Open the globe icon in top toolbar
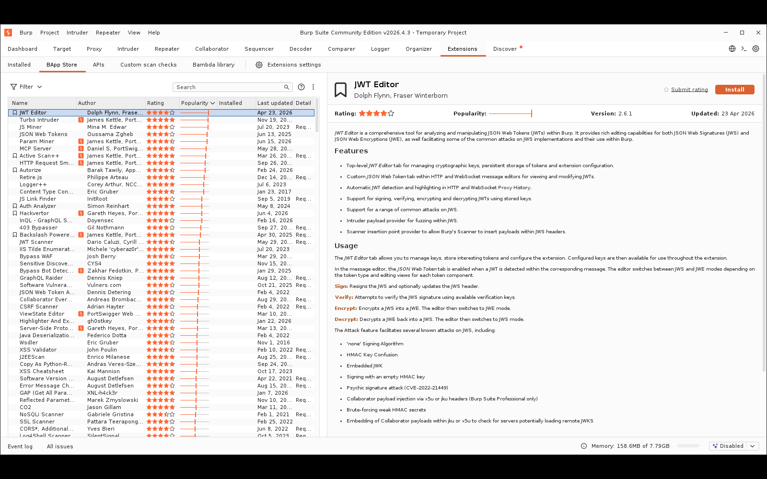Image resolution: width=767 pixels, height=479 pixels. click(x=732, y=49)
